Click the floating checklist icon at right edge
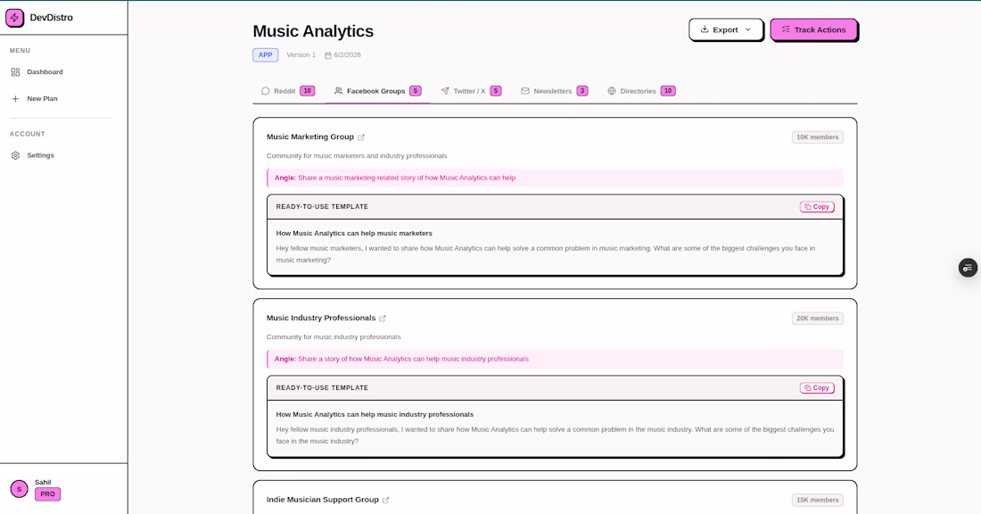981x514 pixels. coord(968,268)
